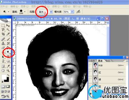Select the Clone Stamp tool
Viewport: 129px width, 100px height.
click(3, 43)
